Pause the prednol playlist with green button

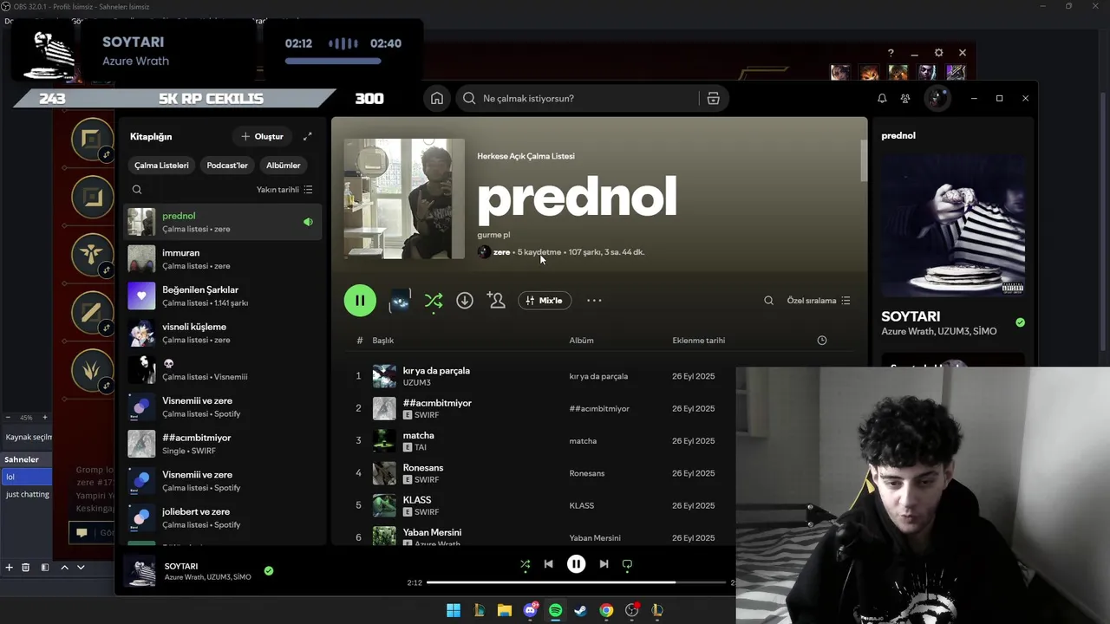point(360,301)
